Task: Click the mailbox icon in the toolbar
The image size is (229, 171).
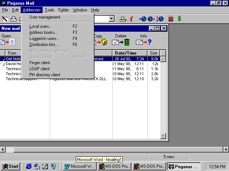Action: 14,19
